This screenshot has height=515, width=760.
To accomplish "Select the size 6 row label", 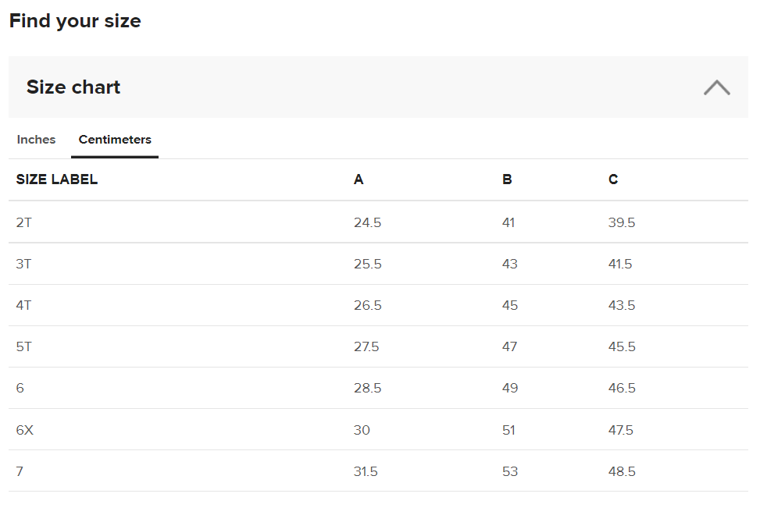I will click(20, 388).
